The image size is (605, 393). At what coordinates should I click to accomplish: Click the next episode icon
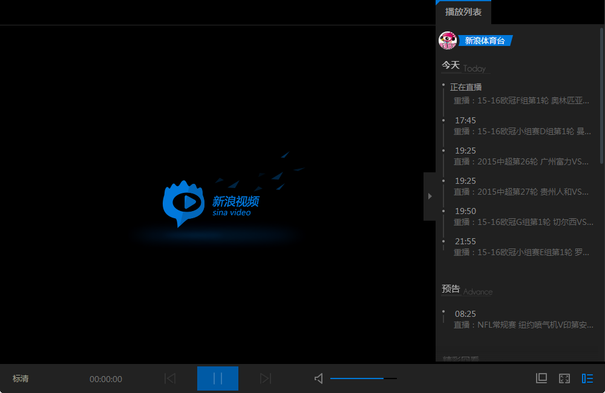tap(266, 378)
